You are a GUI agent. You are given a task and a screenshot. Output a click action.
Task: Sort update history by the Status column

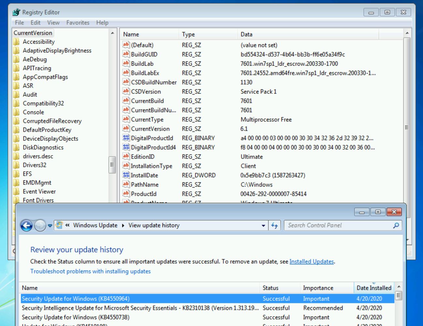click(x=279, y=288)
